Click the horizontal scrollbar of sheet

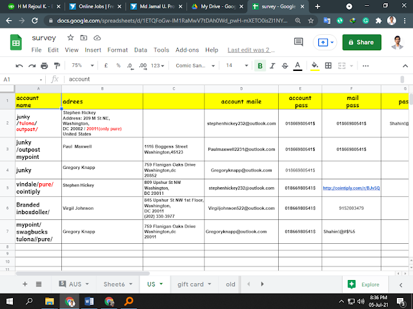[x=83, y=274]
